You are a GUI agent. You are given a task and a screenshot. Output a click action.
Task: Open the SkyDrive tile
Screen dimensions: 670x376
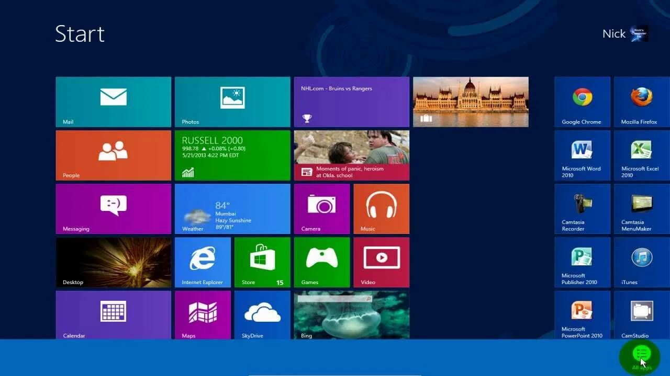click(x=262, y=315)
